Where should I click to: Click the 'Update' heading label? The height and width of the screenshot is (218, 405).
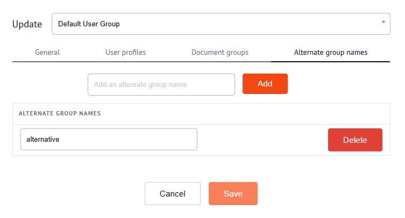click(x=27, y=24)
